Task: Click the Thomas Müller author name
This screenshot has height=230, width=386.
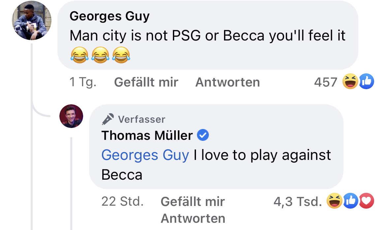Action: point(147,135)
